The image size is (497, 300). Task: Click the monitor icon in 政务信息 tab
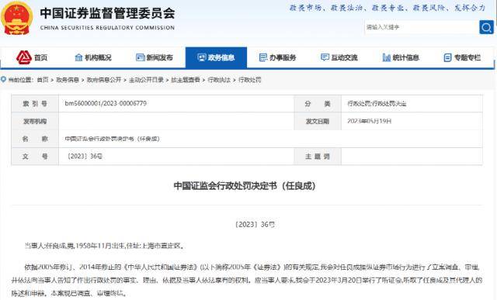click(202, 57)
